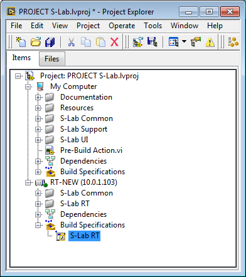Open the File menu
Viewport: 246px width, 277px height.
pyautogui.click(x=16, y=26)
